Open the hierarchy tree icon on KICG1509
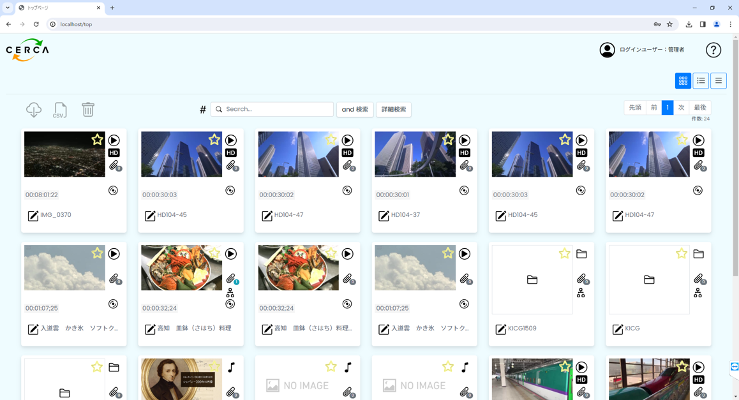 click(x=581, y=293)
